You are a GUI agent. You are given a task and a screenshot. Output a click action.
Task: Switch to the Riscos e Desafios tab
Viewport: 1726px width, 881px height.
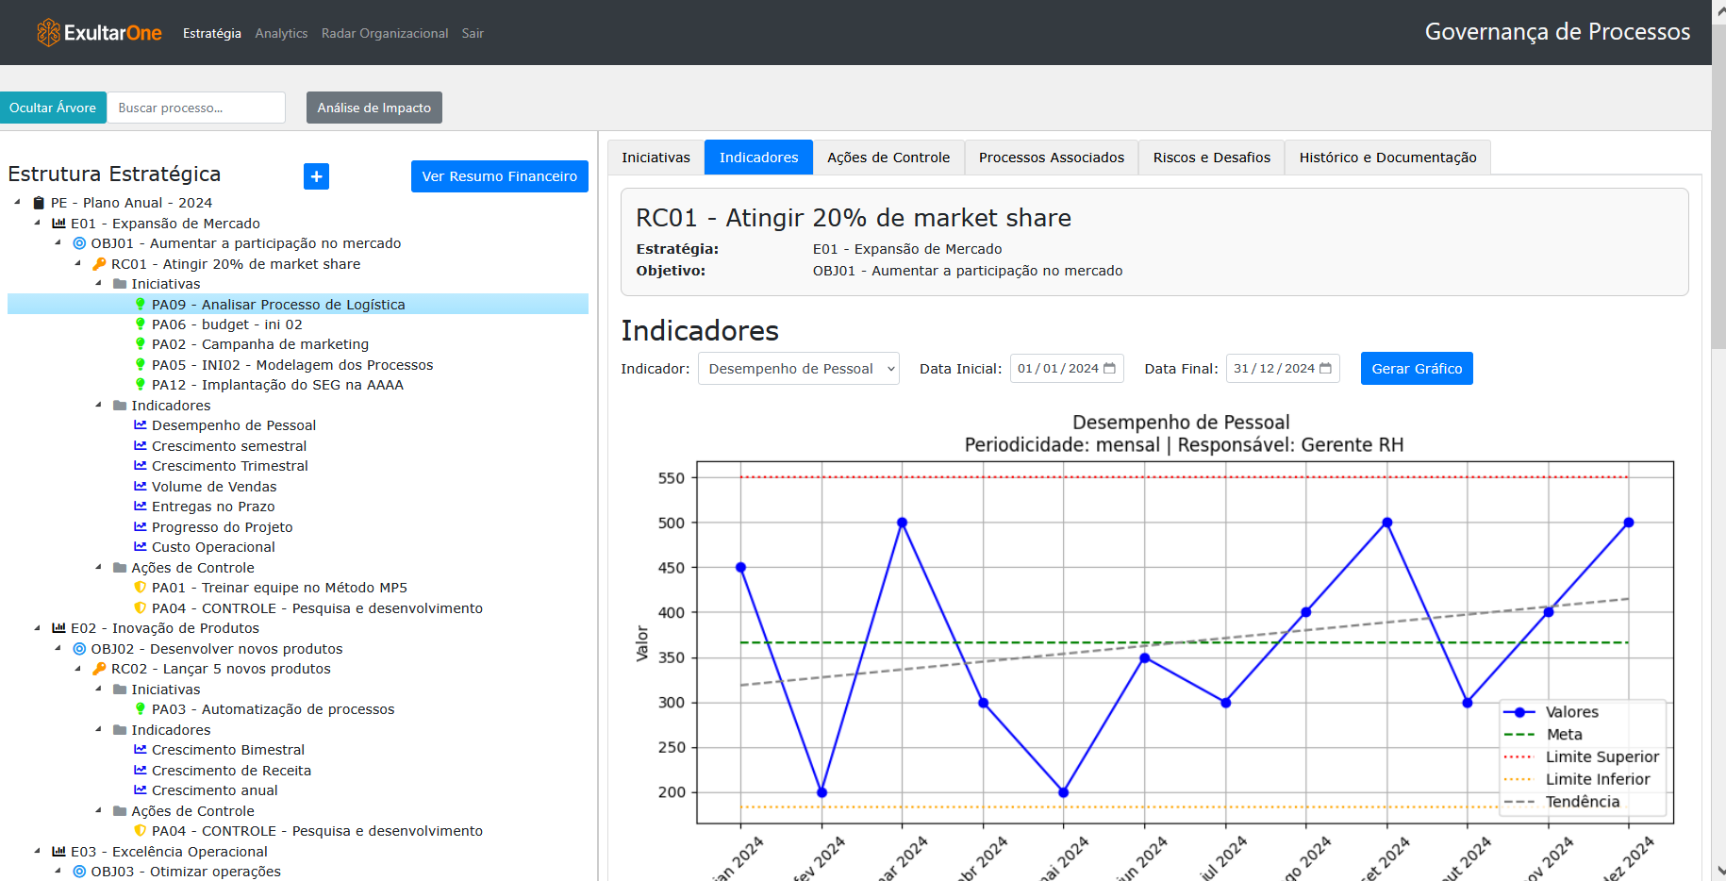[1211, 158]
